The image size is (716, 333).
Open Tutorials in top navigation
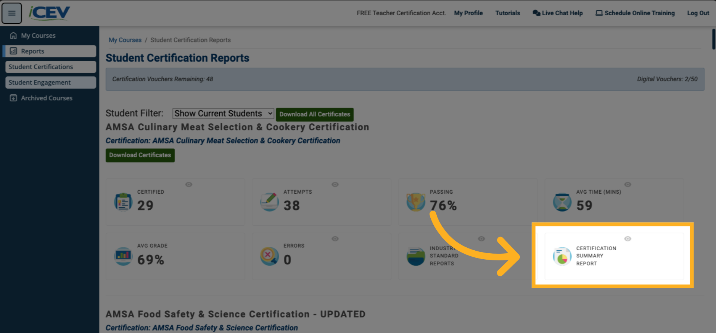[508, 13]
